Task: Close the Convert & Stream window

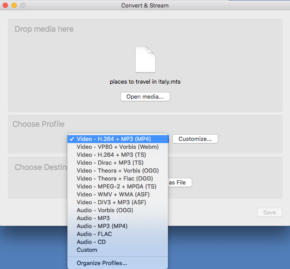Action: click(5, 5)
